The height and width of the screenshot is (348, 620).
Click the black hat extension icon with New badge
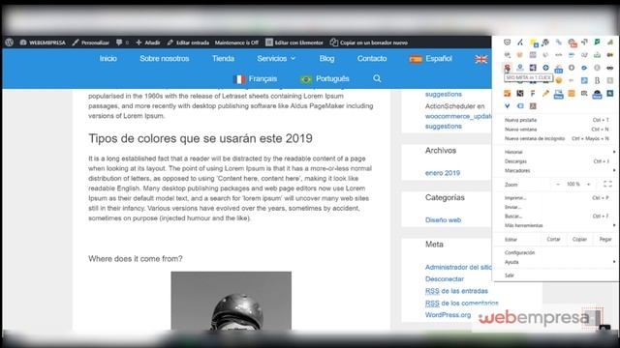[597, 94]
